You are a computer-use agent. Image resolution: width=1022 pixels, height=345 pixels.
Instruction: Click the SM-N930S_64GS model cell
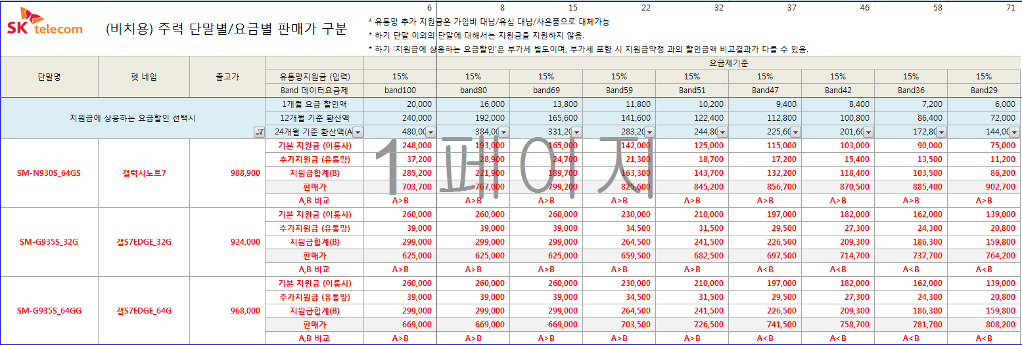[49, 173]
